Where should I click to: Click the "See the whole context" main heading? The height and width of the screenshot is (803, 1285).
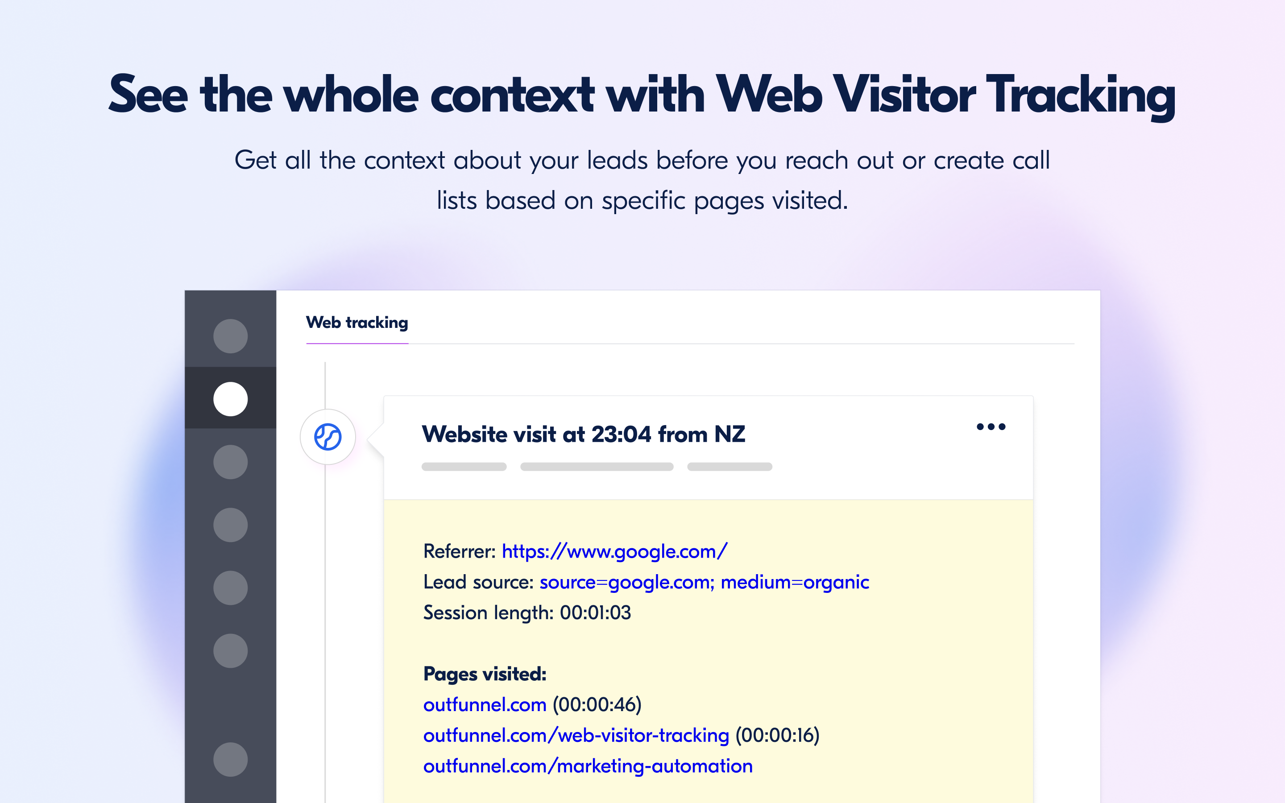coord(642,95)
